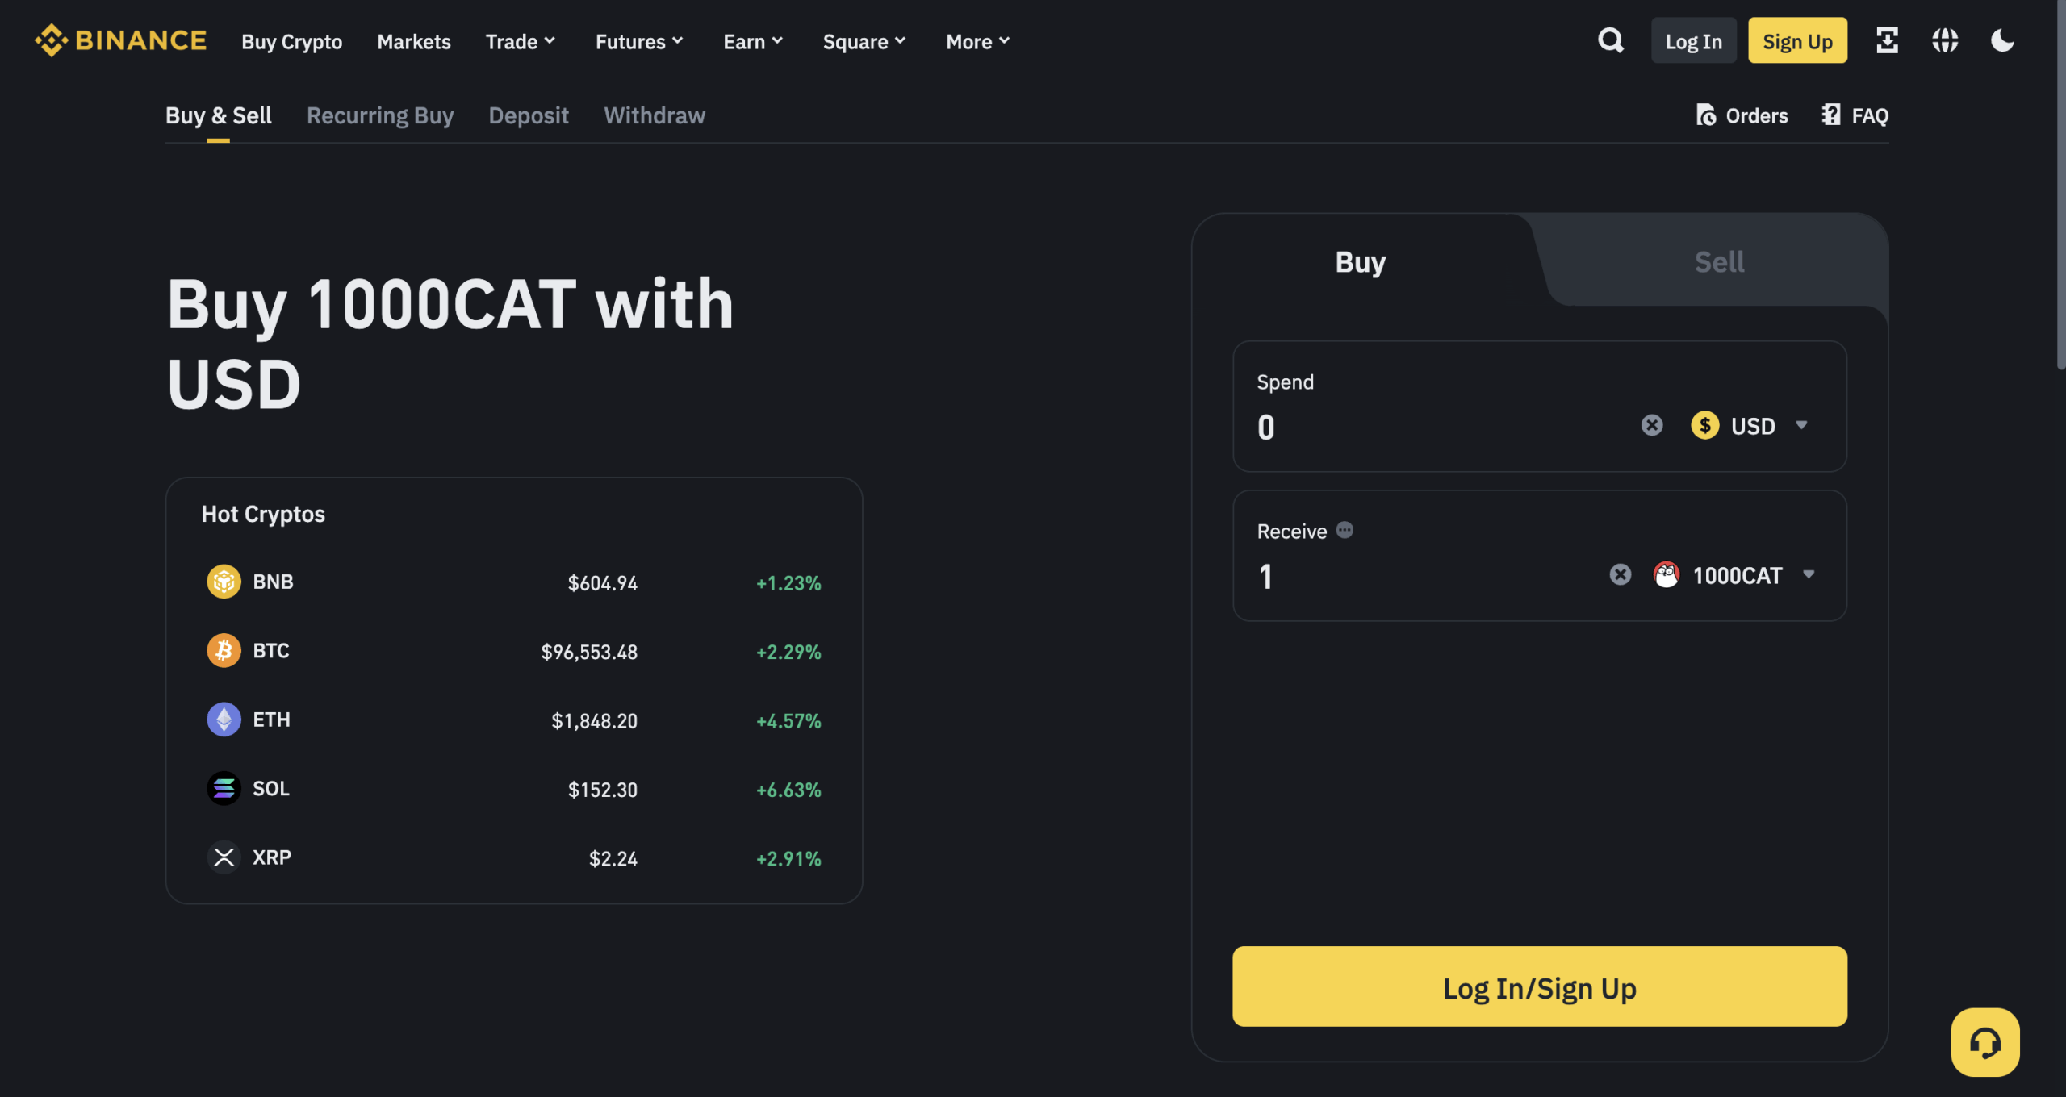Click the deposit transfer icon in top bar
This screenshot has width=2066, height=1097.
(x=1886, y=40)
